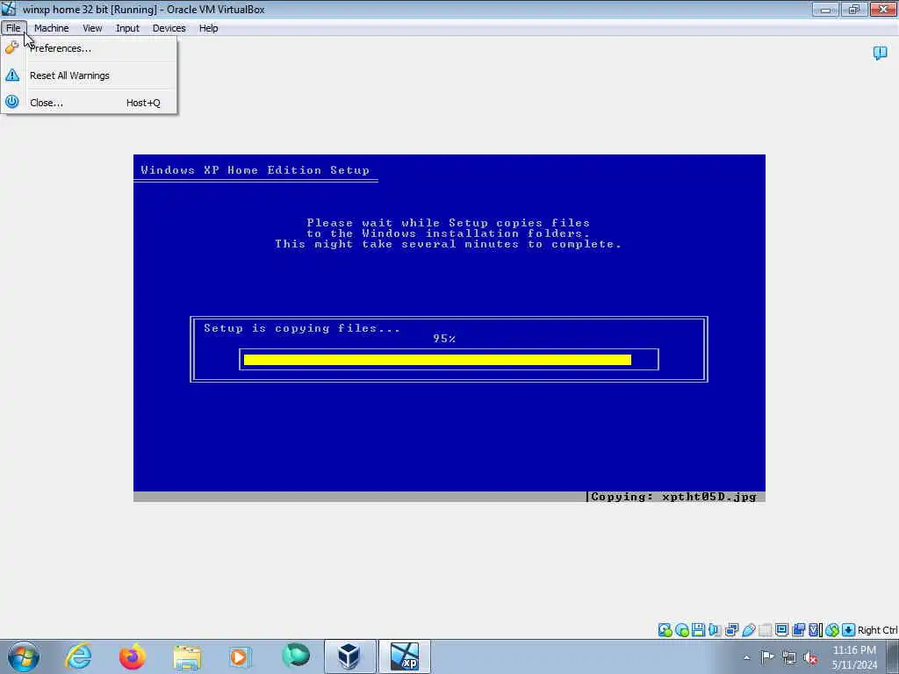Open the Input menu

click(x=127, y=27)
